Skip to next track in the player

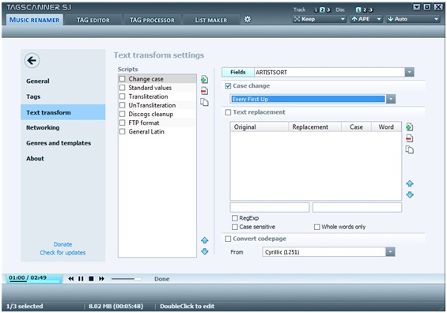(101, 278)
